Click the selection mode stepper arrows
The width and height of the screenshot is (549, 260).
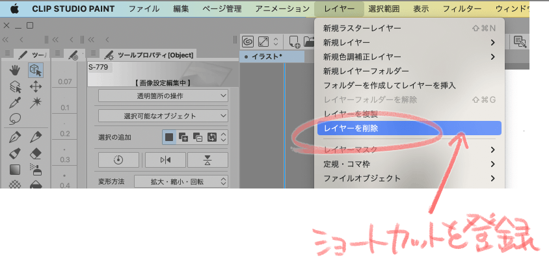pyautogui.click(x=224, y=138)
